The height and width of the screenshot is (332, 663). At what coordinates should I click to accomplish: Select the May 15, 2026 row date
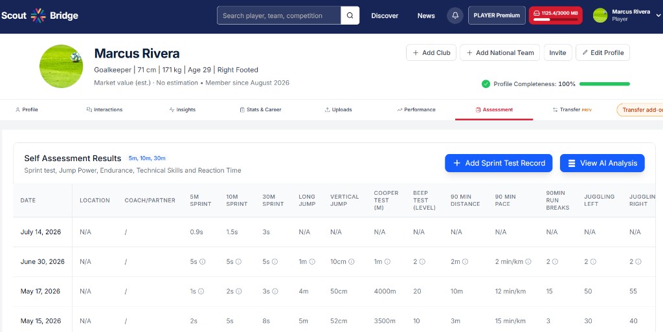41,320
